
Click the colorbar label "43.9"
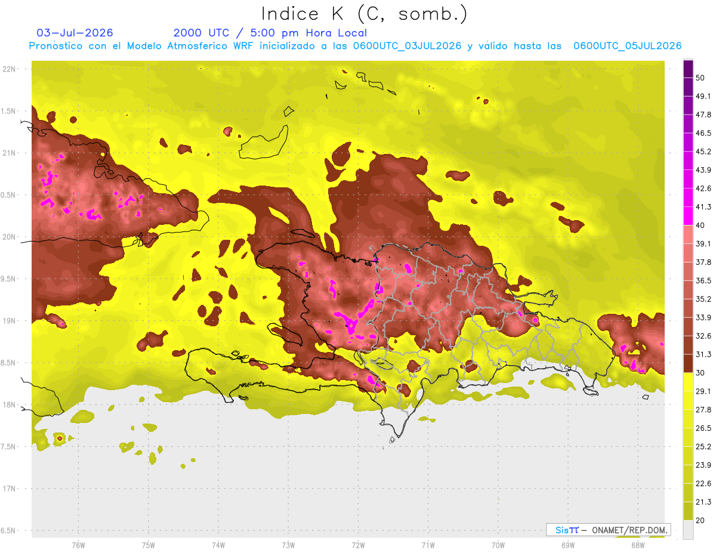tap(703, 170)
